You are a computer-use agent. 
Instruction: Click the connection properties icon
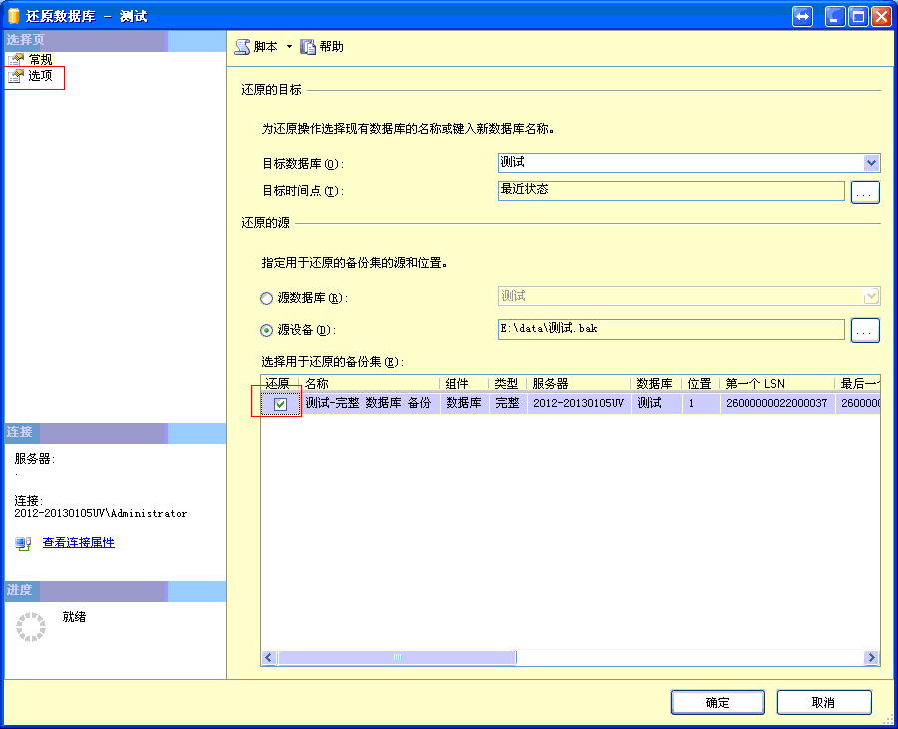pyautogui.click(x=23, y=544)
